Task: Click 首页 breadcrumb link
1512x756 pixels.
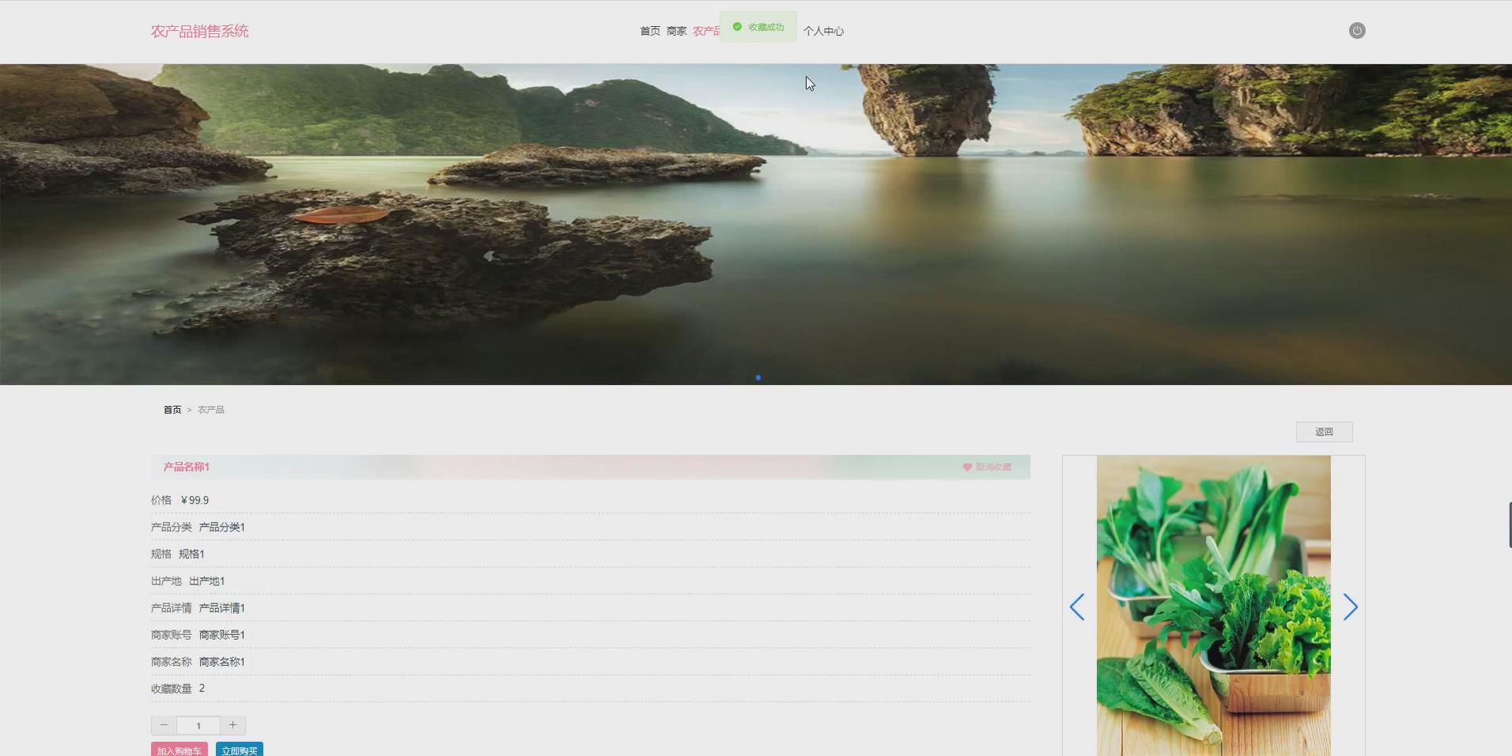Action: pos(172,410)
